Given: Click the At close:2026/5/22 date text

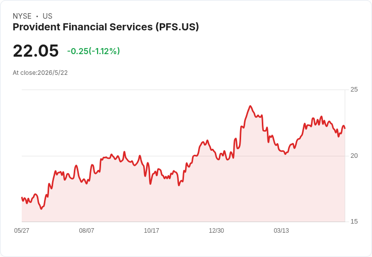Looking at the screenshot, I should [40, 73].
